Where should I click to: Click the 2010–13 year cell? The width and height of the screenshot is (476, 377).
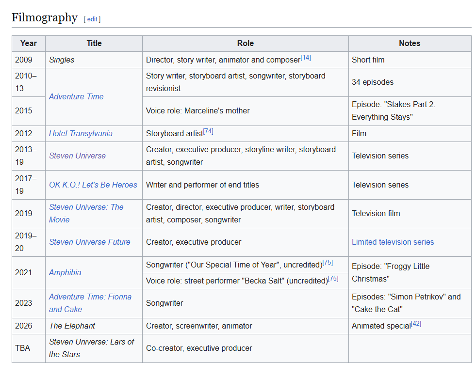pyautogui.click(x=29, y=82)
